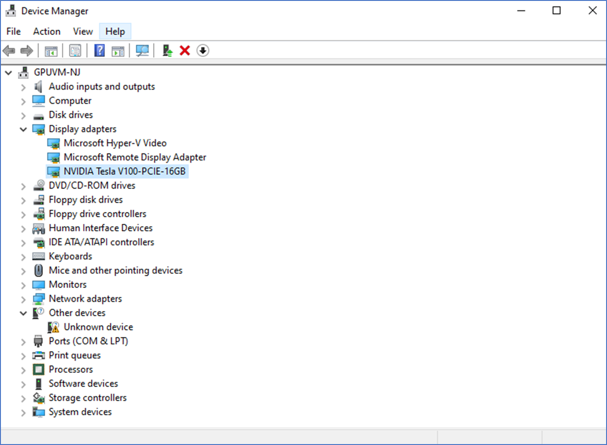Expand the Ports (COM & LPT) arrow
The height and width of the screenshot is (445, 607).
click(23, 342)
